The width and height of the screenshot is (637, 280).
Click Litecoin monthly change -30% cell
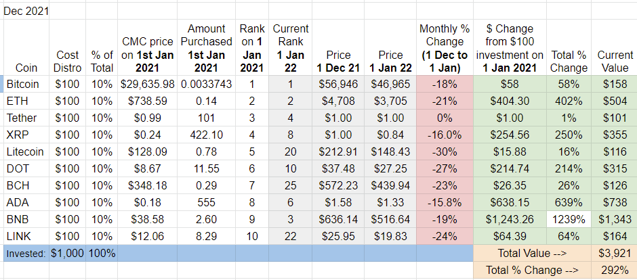pos(445,151)
